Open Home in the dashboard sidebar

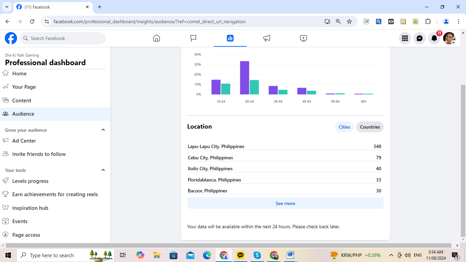(x=55, y=74)
